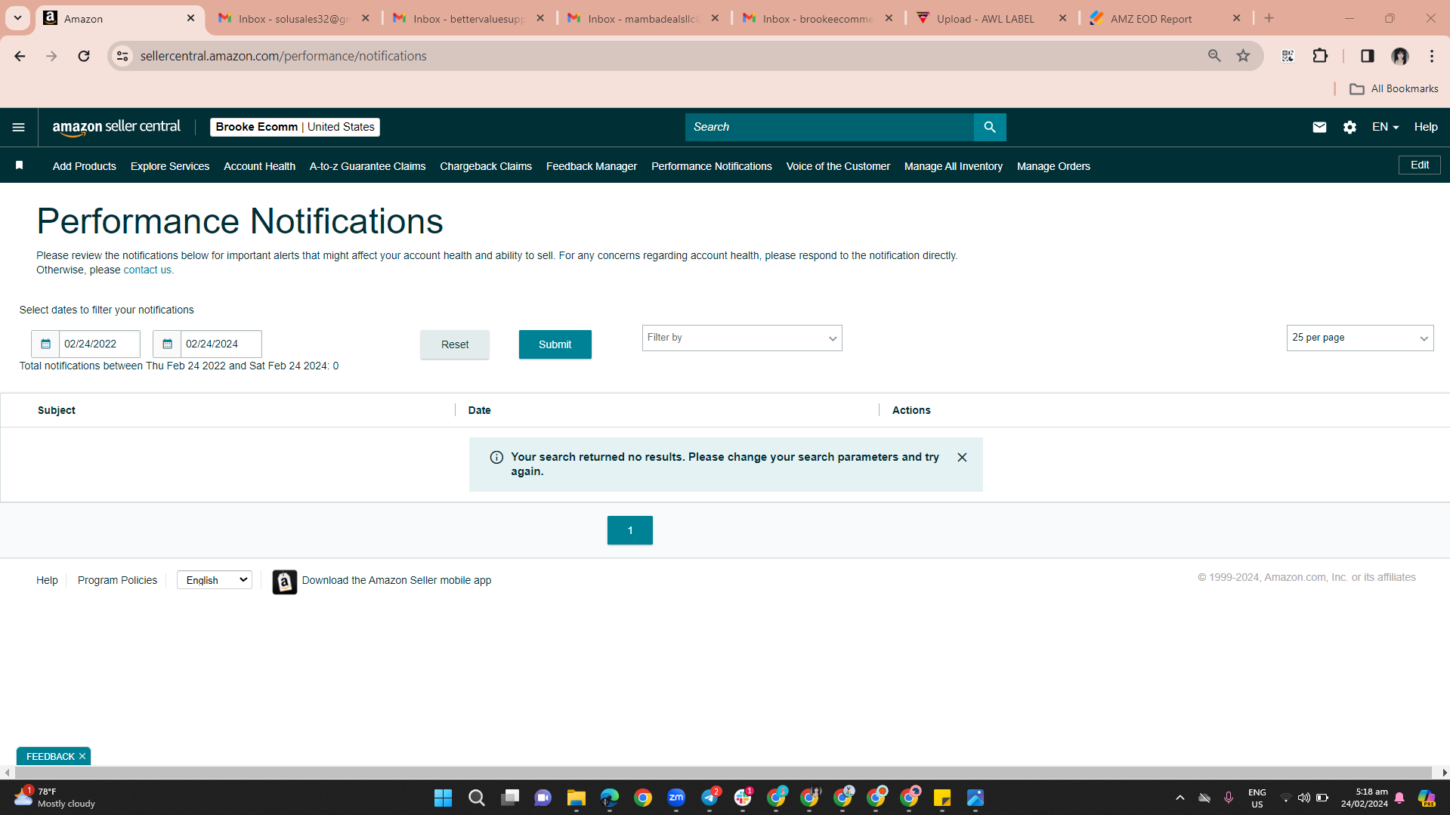
Task: Open the tab search dropdown arrow
Action: click(x=17, y=18)
